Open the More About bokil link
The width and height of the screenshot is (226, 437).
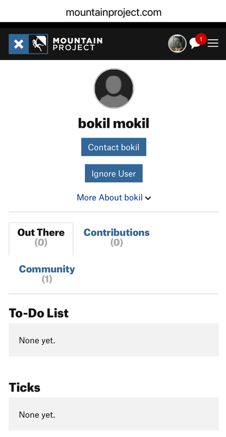click(x=110, y=198)
